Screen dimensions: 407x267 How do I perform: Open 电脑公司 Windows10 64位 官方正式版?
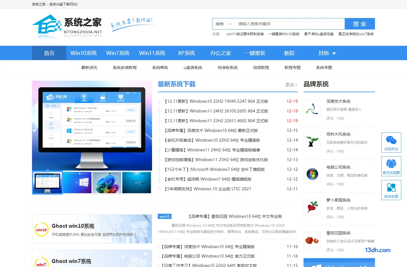[x=208, y=256]
